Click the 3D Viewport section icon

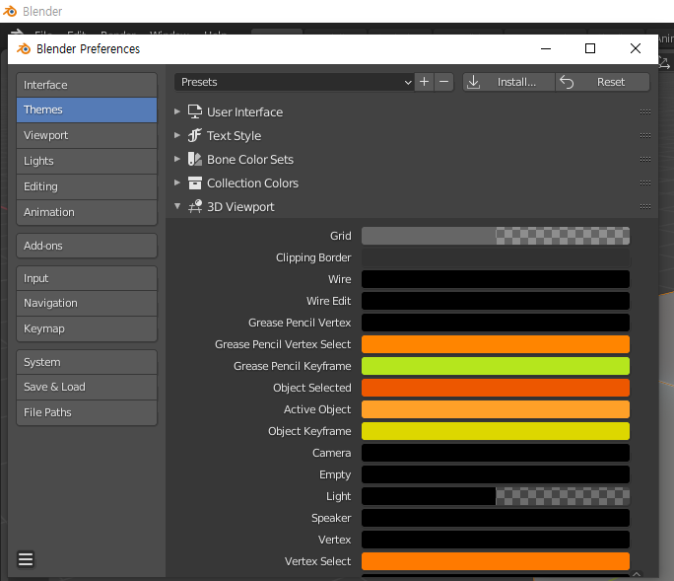[x=195, y=206]
